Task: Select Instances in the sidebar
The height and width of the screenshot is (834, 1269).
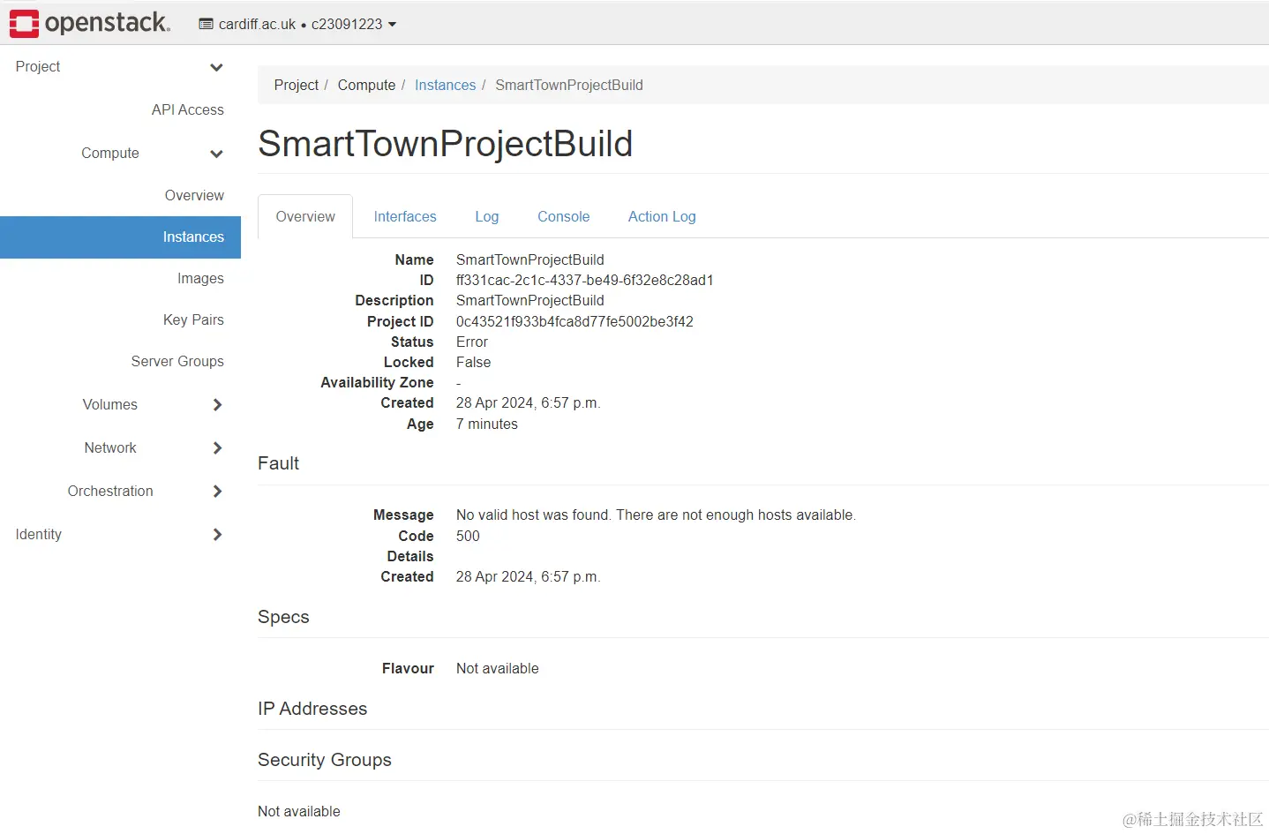Action: (120, 237)
